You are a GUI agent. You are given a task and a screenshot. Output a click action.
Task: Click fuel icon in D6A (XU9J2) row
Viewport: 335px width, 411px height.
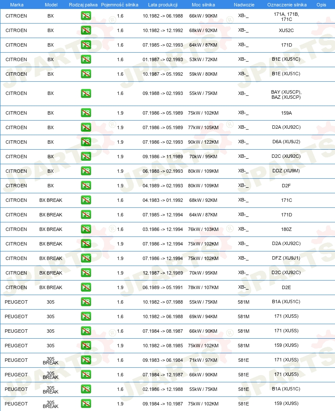click(86, 142)
